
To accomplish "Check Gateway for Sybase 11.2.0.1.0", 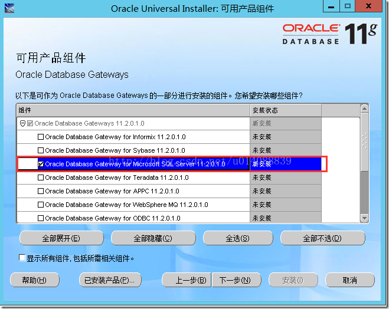I will [41, 150].
